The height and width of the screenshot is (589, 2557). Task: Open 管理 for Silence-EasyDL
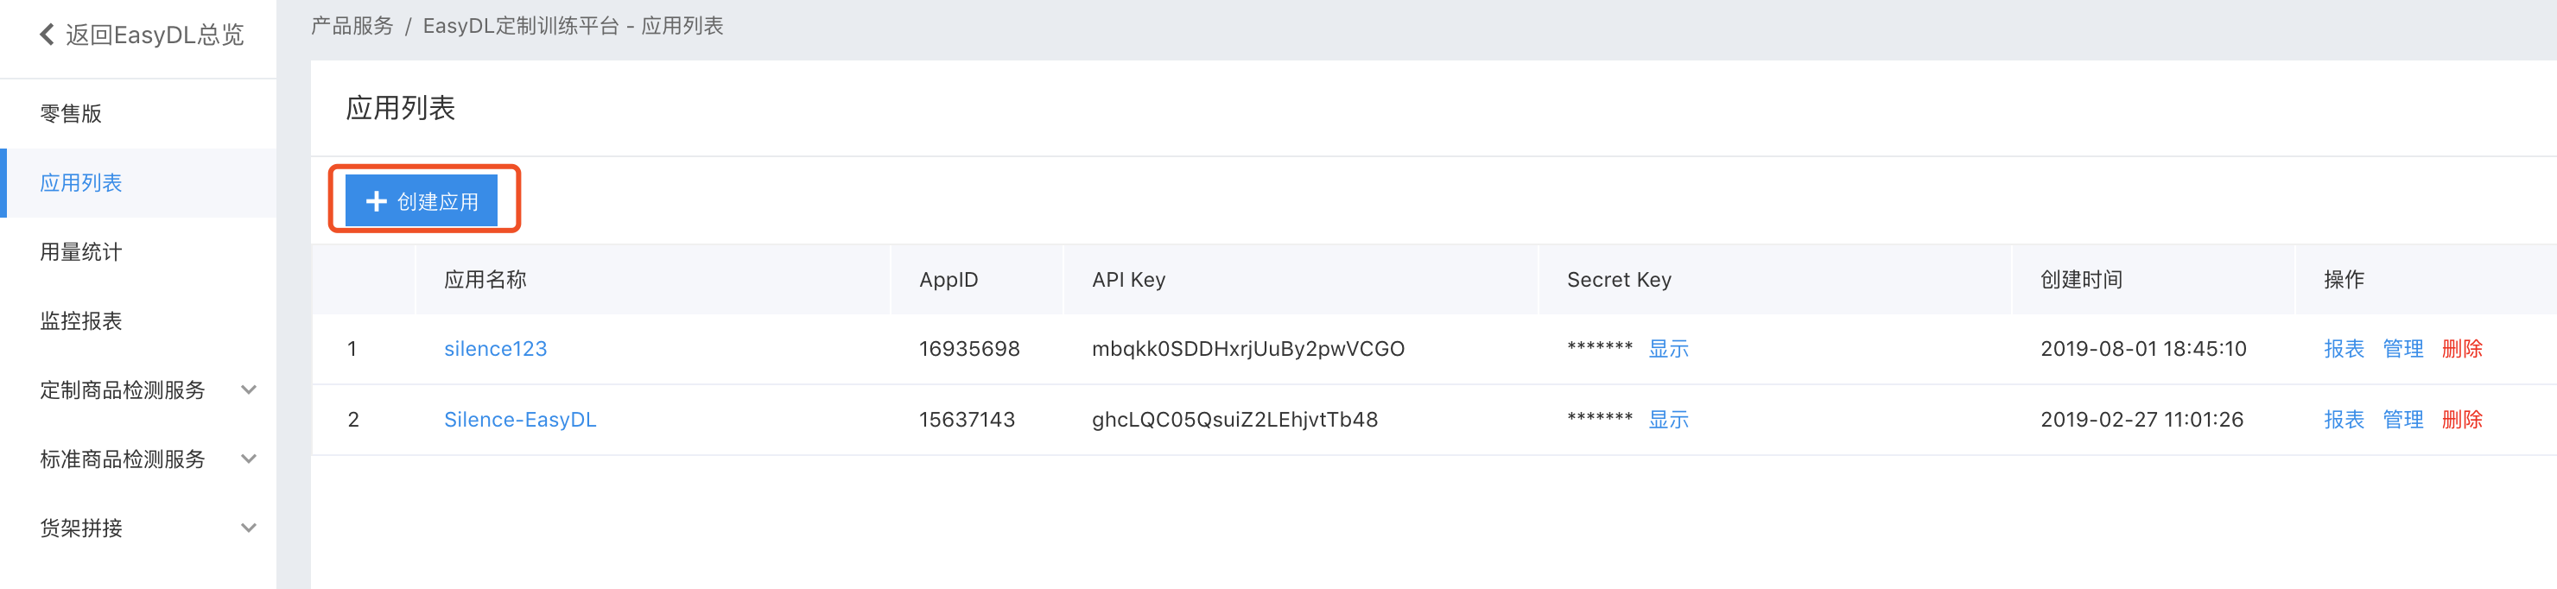[x=2403, y=420]
